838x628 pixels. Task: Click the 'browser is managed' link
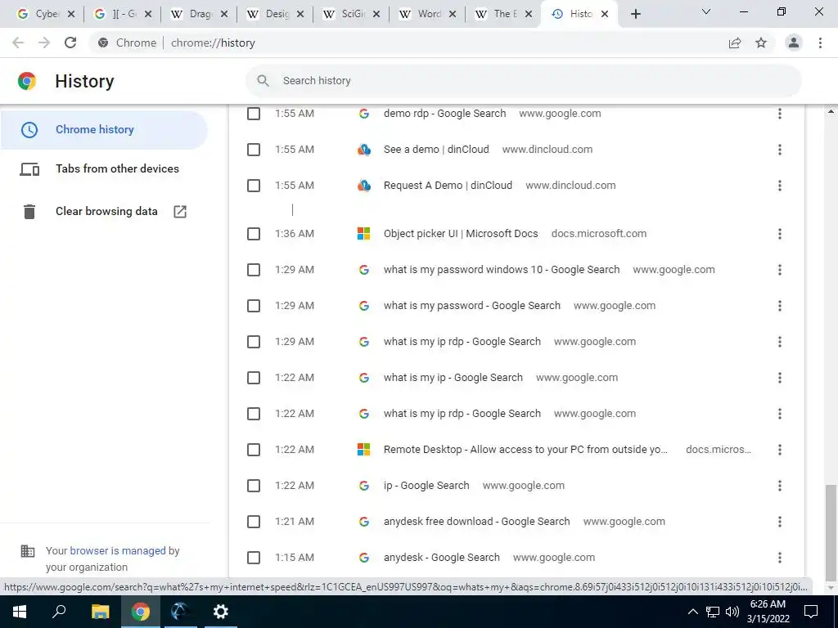click(x=118, y=550)
